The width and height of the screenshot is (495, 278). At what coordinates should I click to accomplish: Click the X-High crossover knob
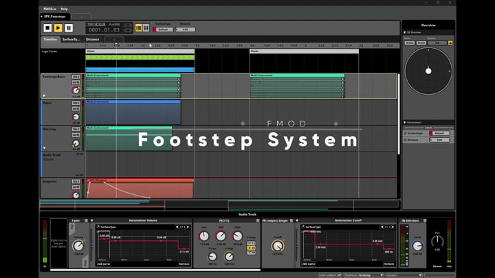click(229, 257)
